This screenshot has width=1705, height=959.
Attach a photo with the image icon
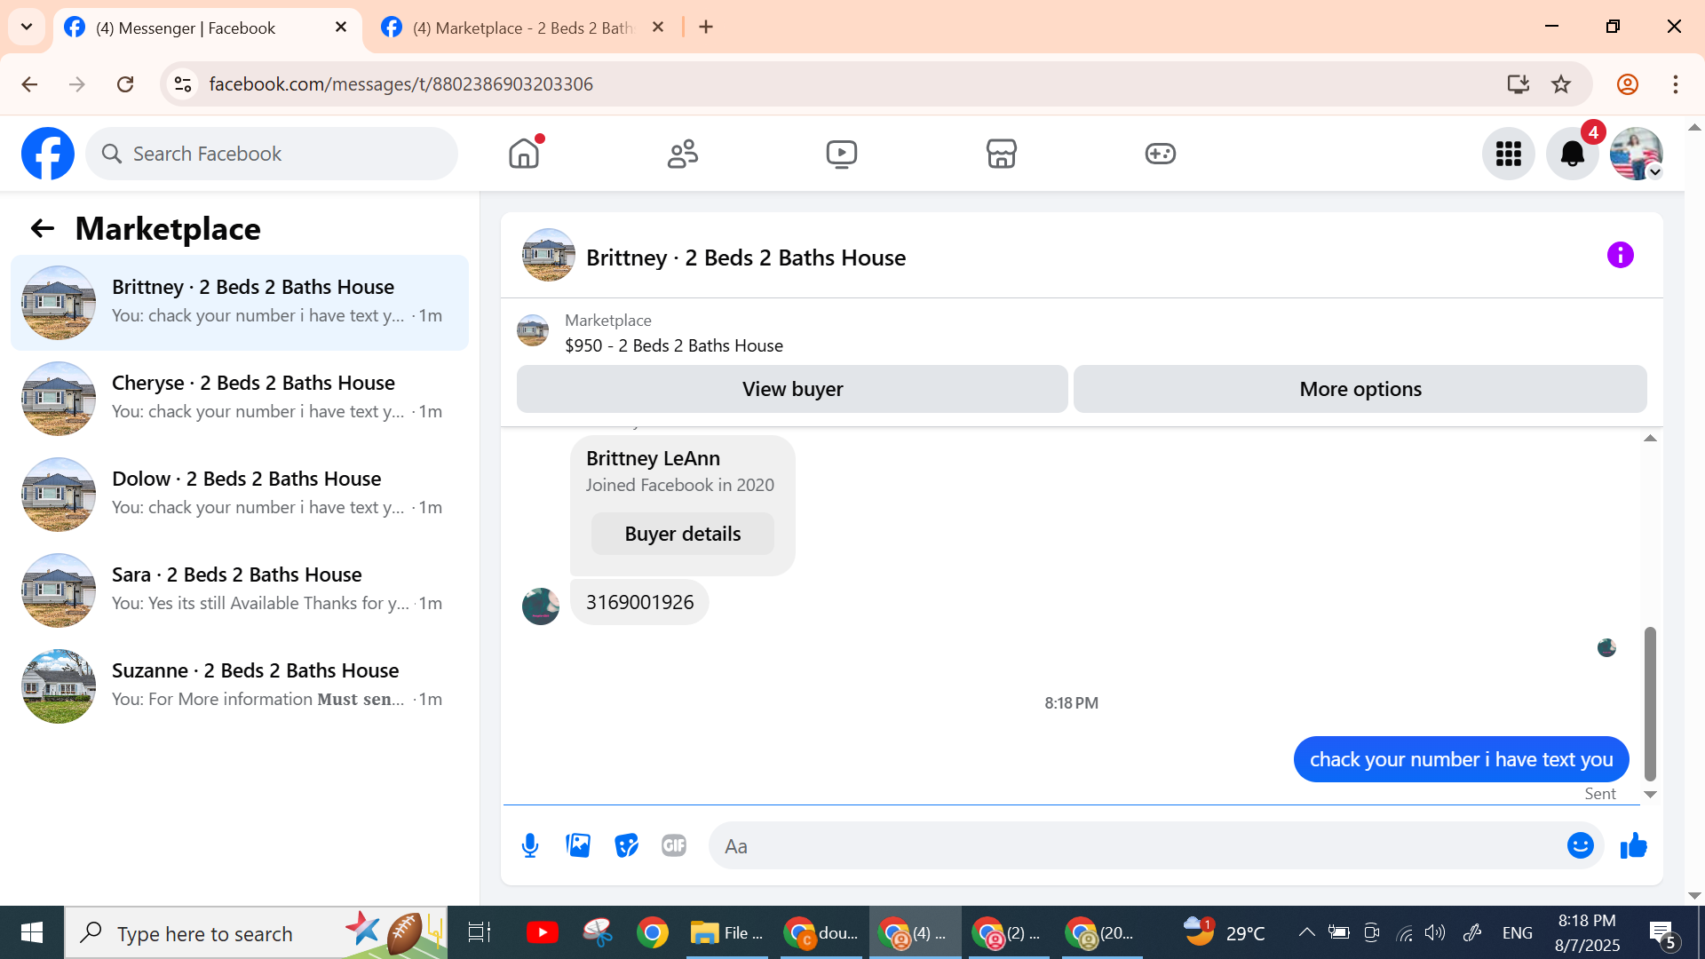click(578, 845)
